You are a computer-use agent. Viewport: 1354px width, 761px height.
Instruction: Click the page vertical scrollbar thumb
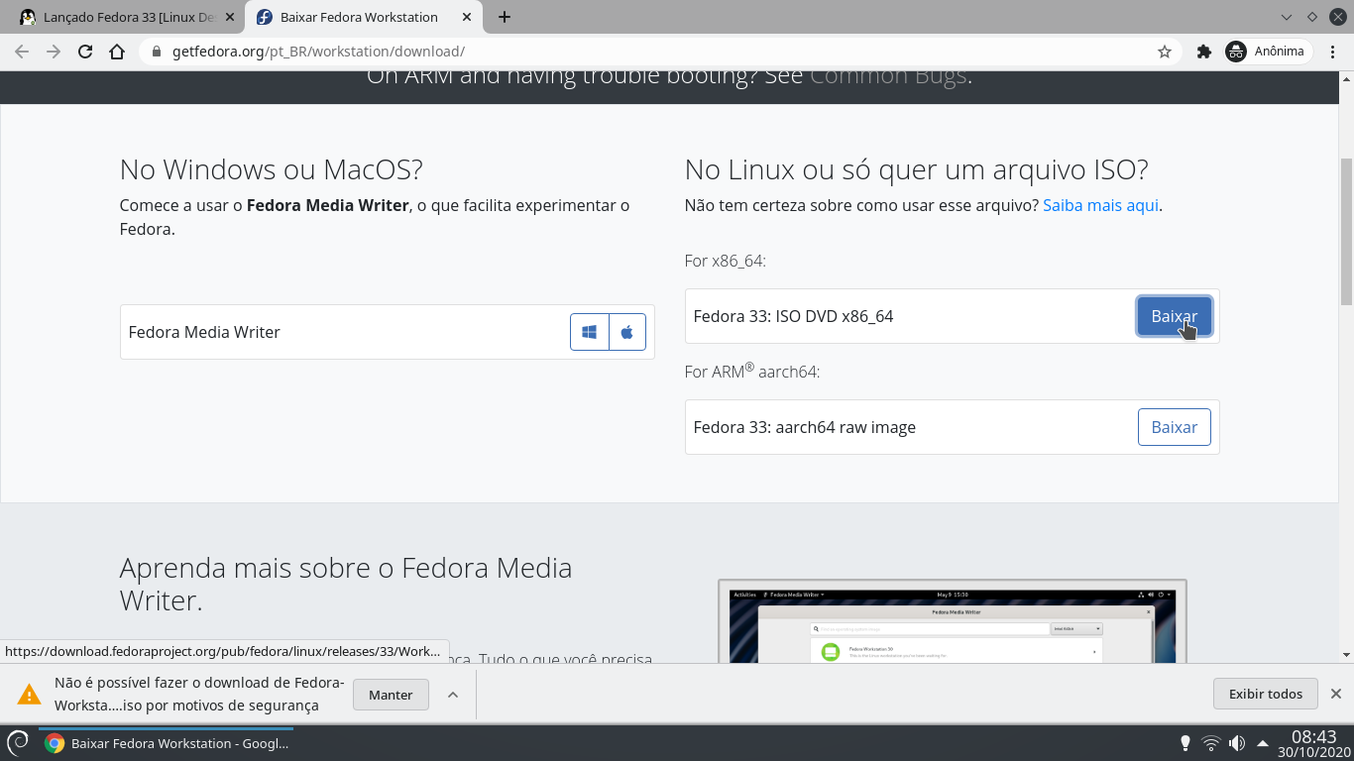tap(1346, 231)
